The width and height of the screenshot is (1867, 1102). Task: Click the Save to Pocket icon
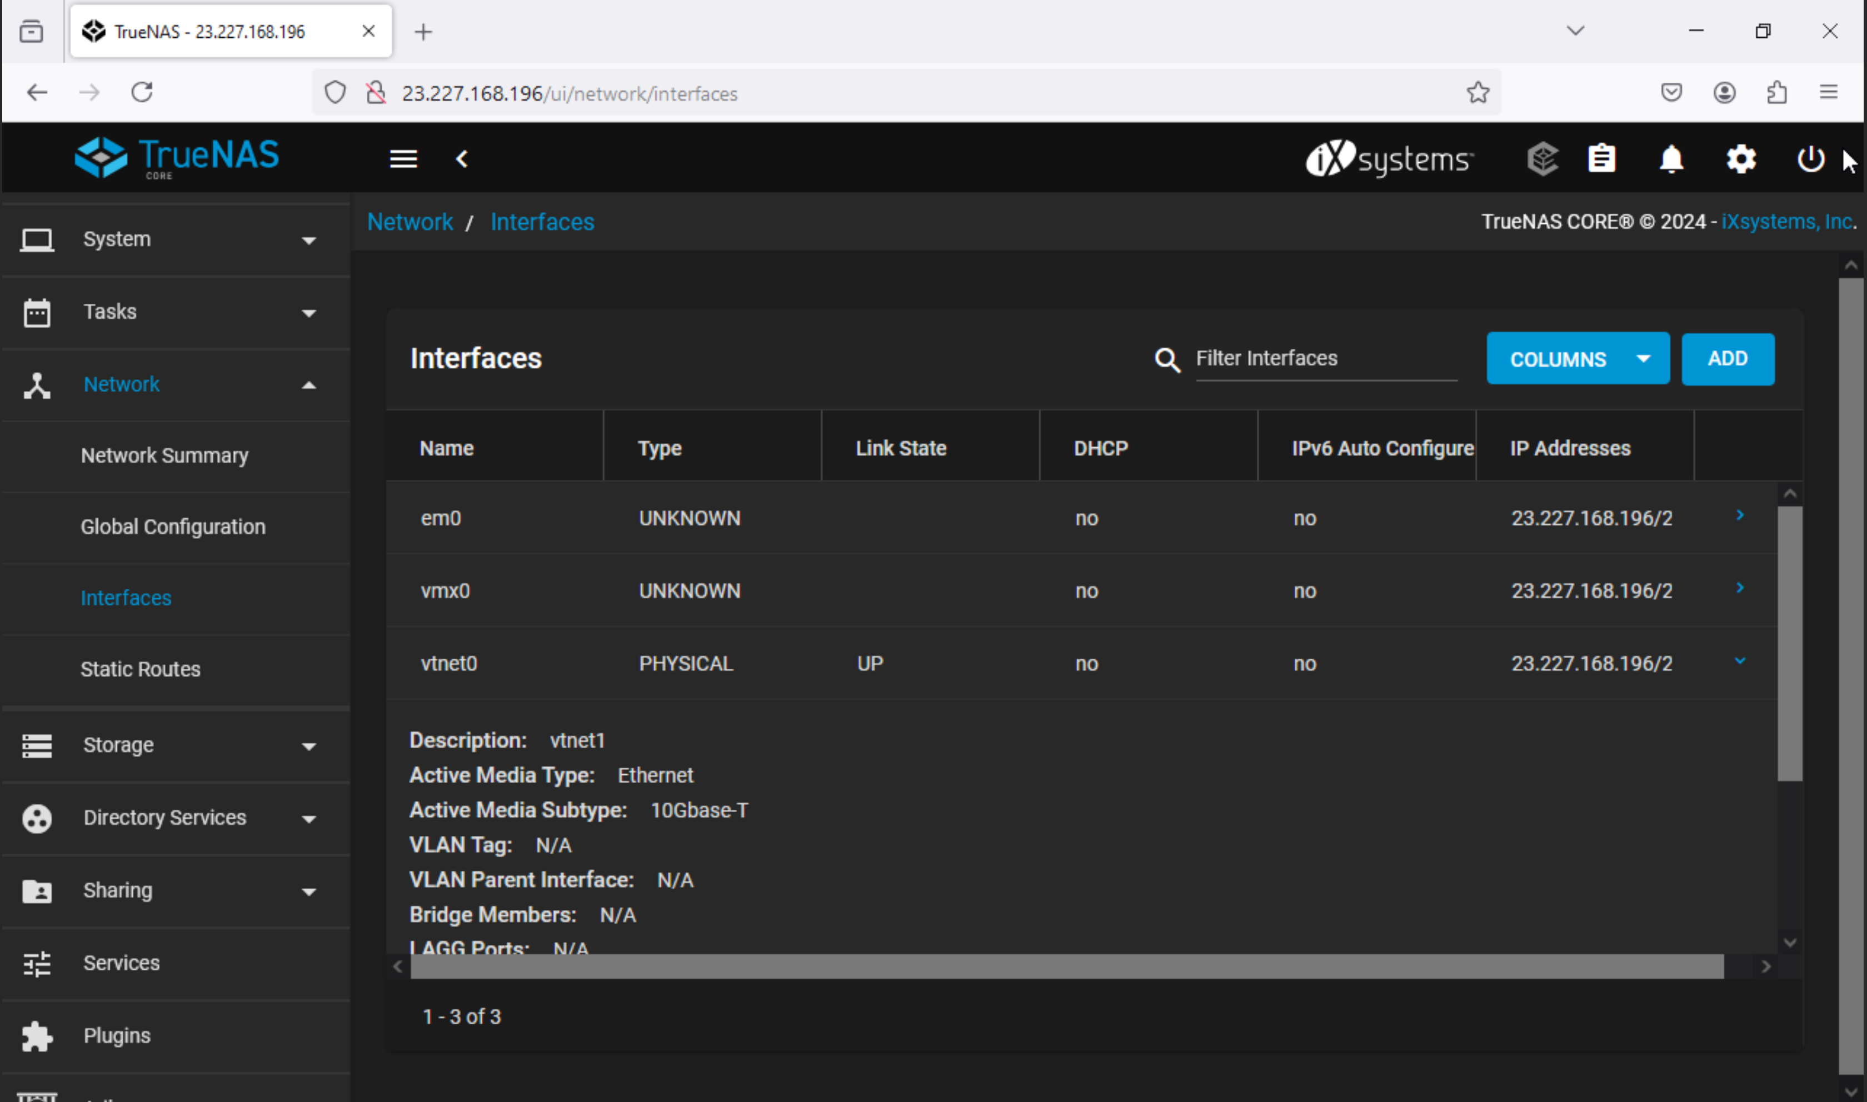pos(1671,92)
